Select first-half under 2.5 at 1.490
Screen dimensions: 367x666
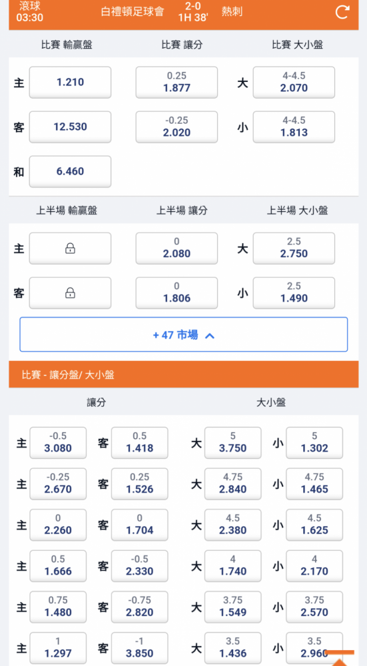(x=294, y=293)
